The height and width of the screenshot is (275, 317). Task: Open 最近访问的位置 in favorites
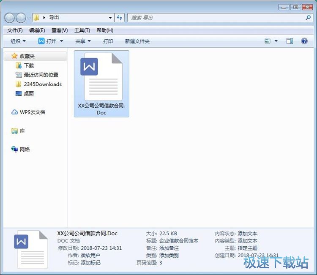pos(41,75)
